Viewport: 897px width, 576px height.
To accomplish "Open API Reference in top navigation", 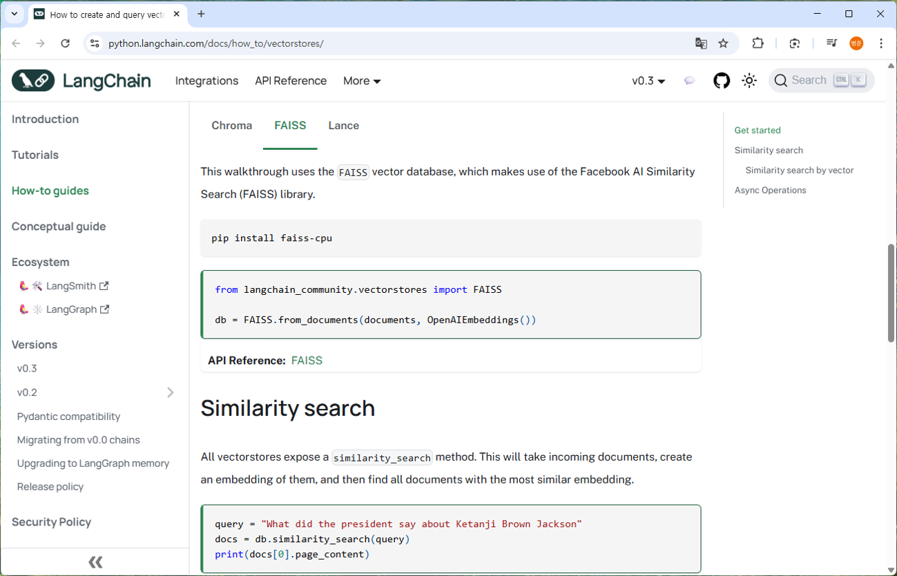I will click(x=291, y=81).
